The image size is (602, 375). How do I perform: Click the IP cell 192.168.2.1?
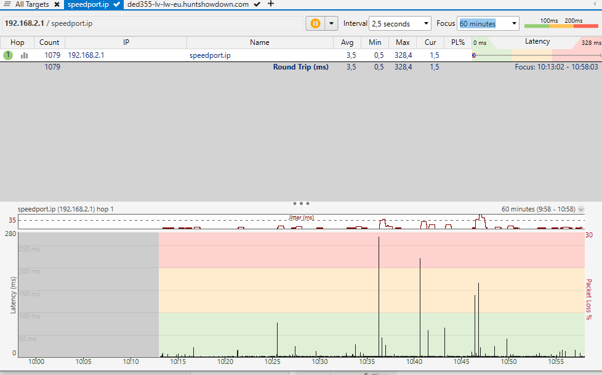[86, 55]
